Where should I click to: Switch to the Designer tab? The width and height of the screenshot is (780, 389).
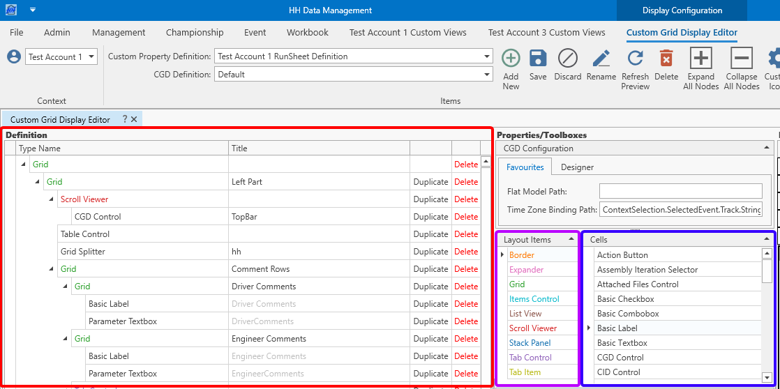(577, 167)
